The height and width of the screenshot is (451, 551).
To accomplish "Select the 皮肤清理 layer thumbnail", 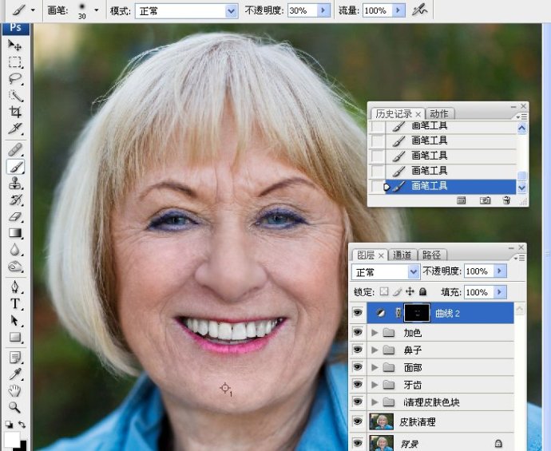I will [x=382, y=421].
